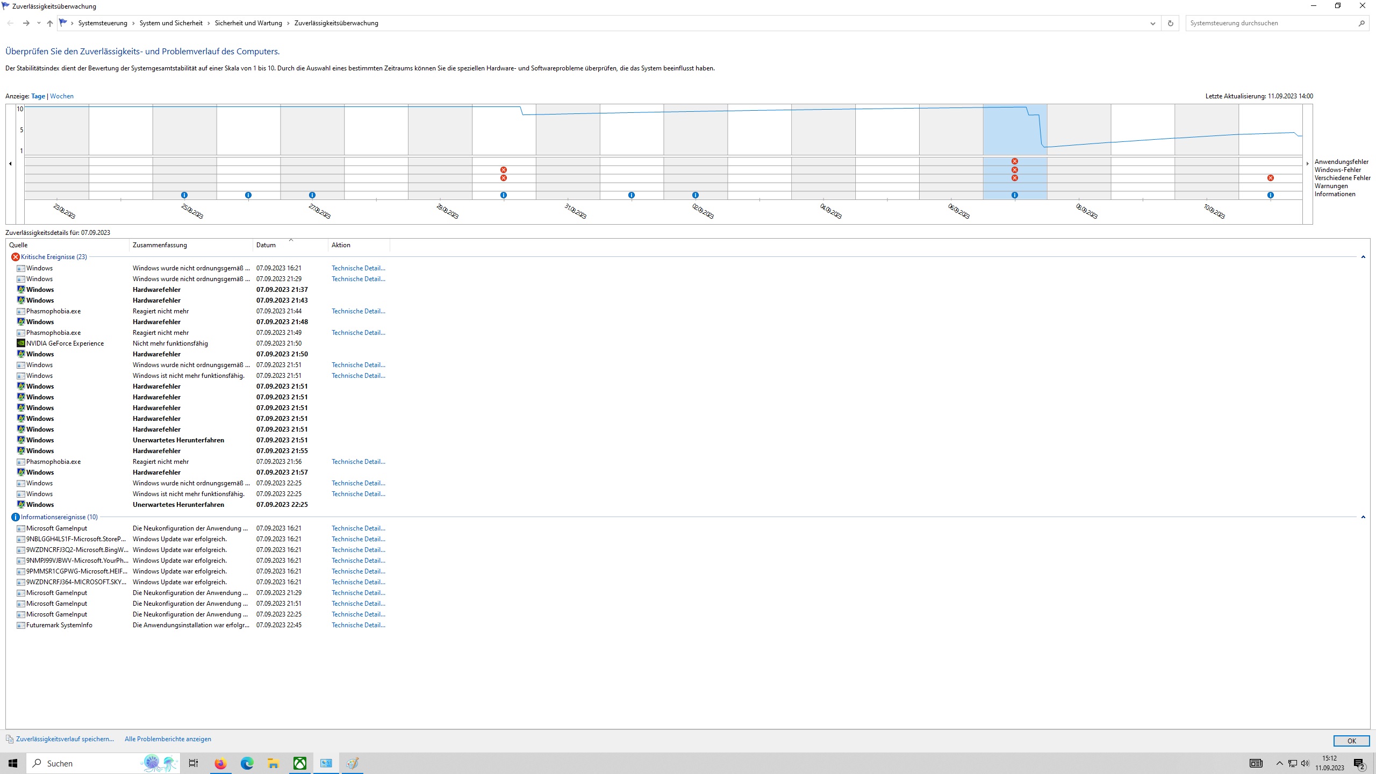Refresh the address bar view
This screenshot has height=774, width=1376.
click(x=1170, y=23)
